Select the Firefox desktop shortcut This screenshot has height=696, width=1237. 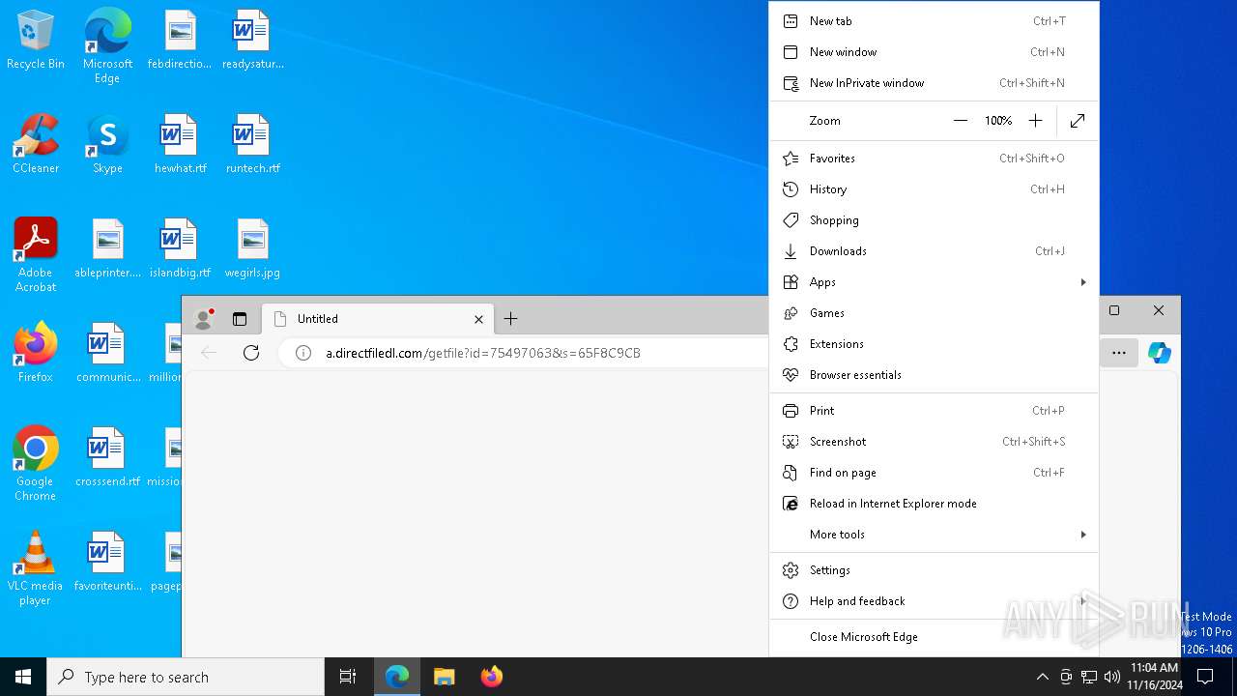36,354
